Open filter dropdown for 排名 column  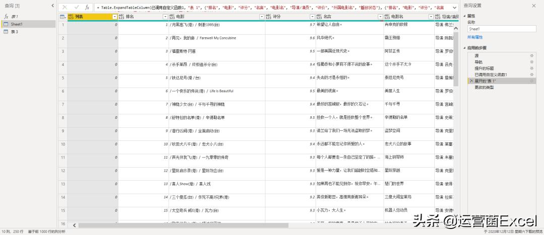click(x=165, y=17)
